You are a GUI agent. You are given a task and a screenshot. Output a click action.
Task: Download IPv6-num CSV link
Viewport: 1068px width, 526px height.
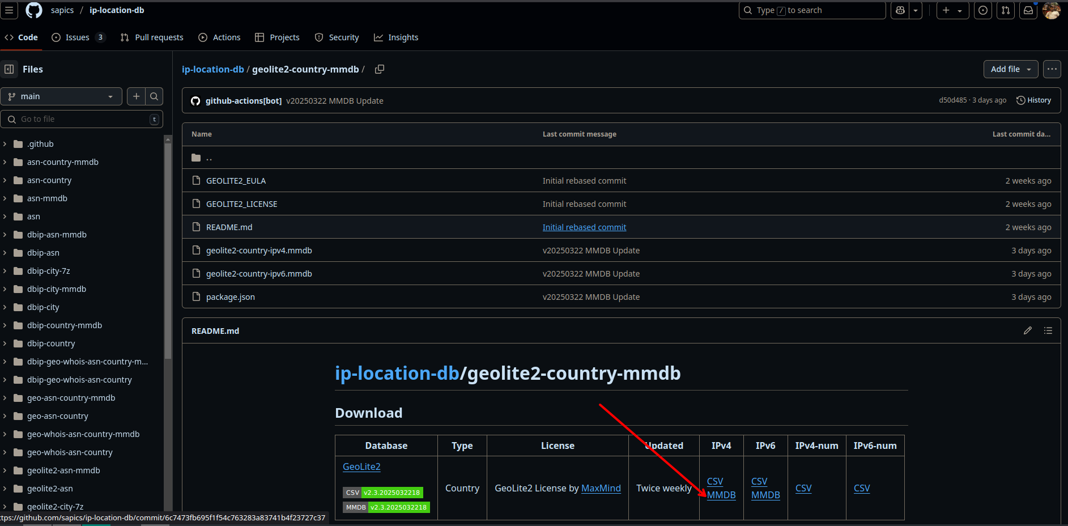click(862, 488)
